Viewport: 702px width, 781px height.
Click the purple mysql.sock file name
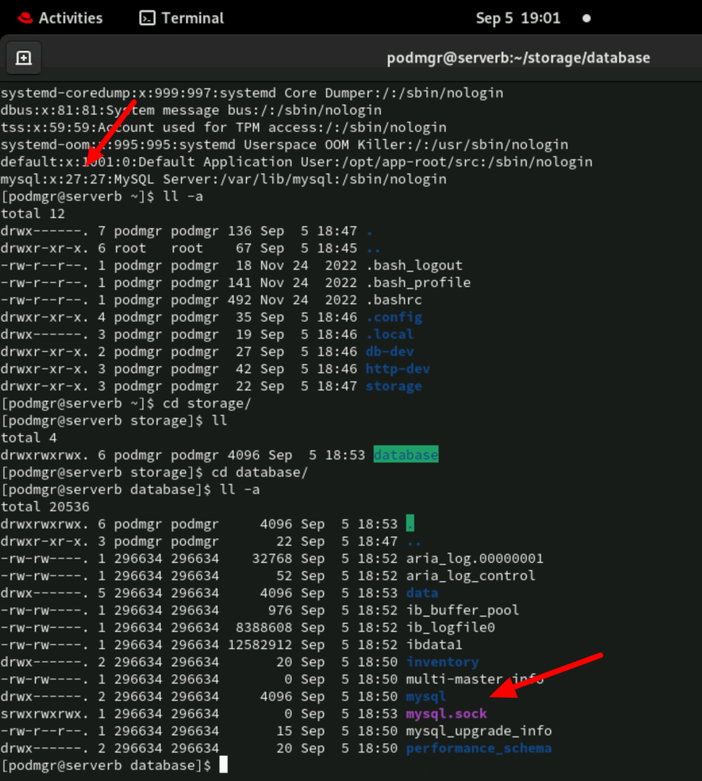446,714
